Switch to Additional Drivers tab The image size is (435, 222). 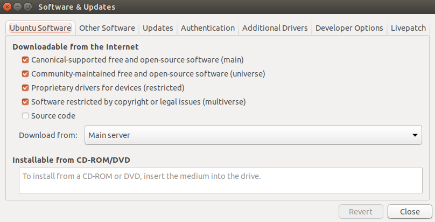275,28
